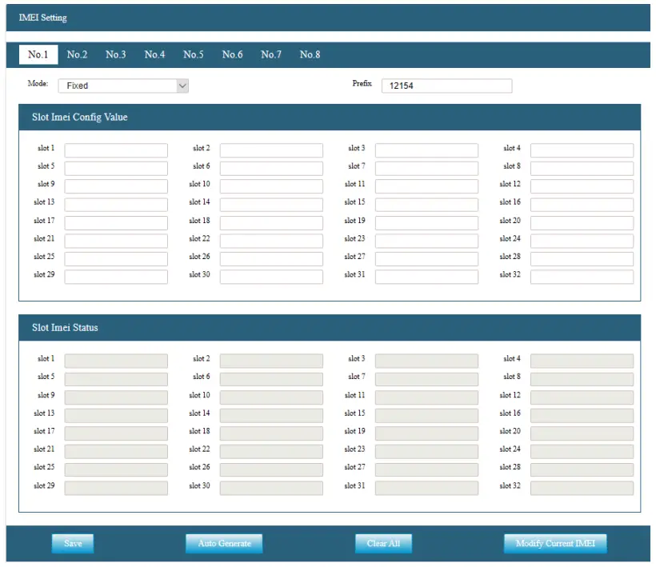Click the Imei Status slot 23 field
Viewport: 656px width, 567px height.
(426, 451)
